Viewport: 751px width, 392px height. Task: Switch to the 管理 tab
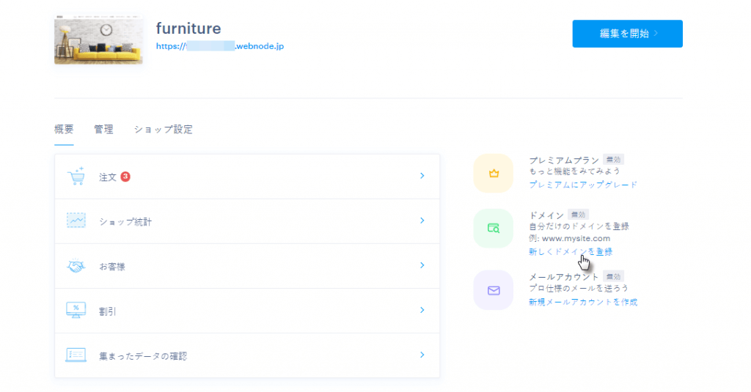(103, 129)
